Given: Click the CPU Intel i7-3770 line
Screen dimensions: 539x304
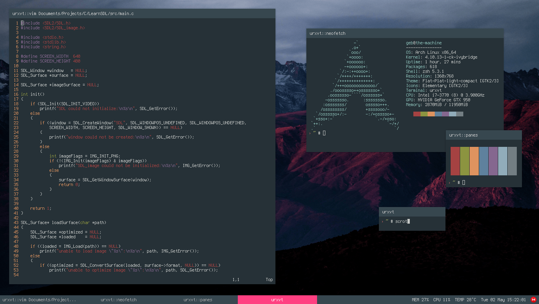Looking at the screenshot, I should (445, 95).
